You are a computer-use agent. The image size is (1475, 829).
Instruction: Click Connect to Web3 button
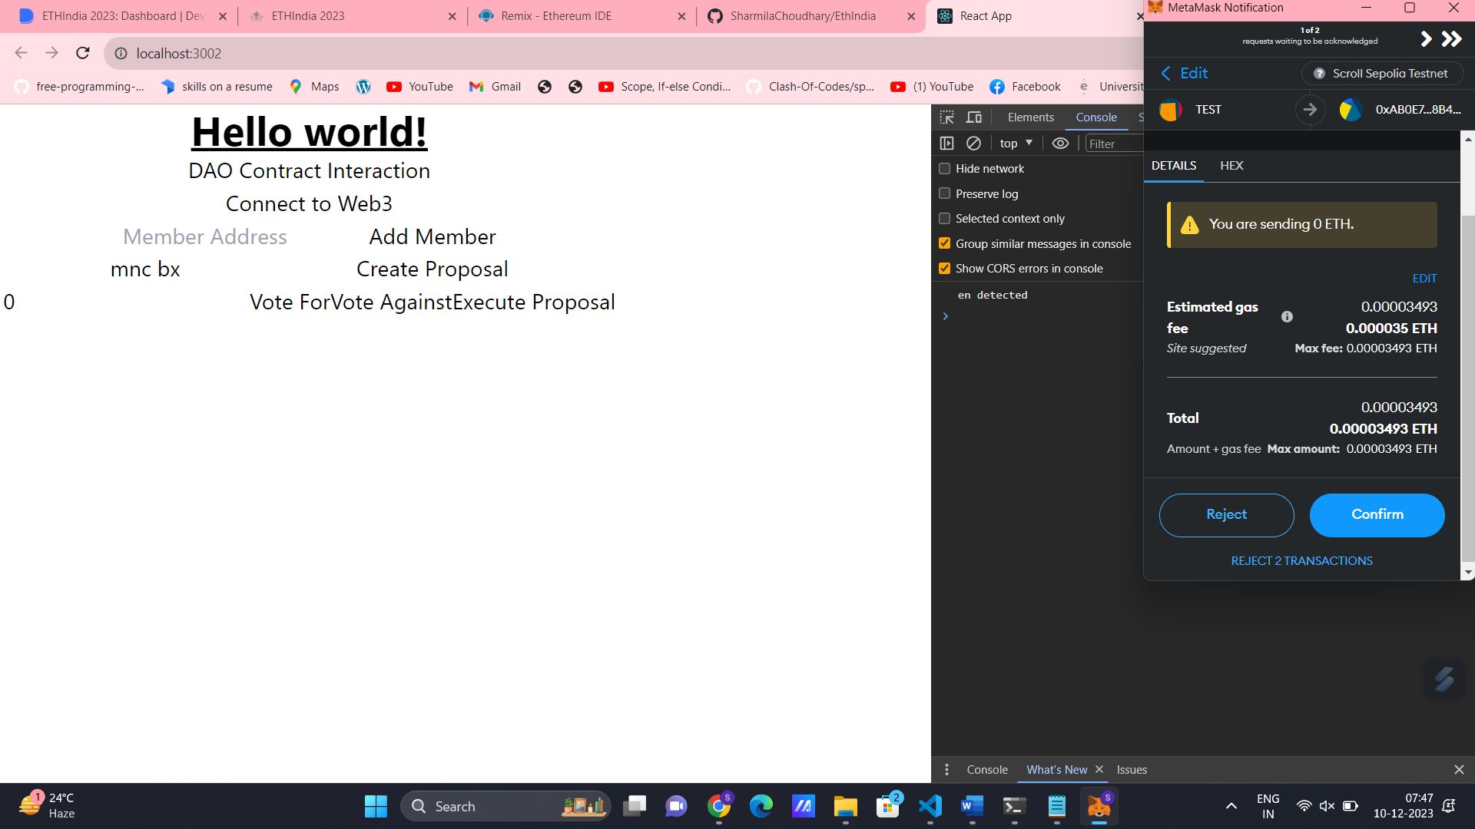(x=309, y=203)
